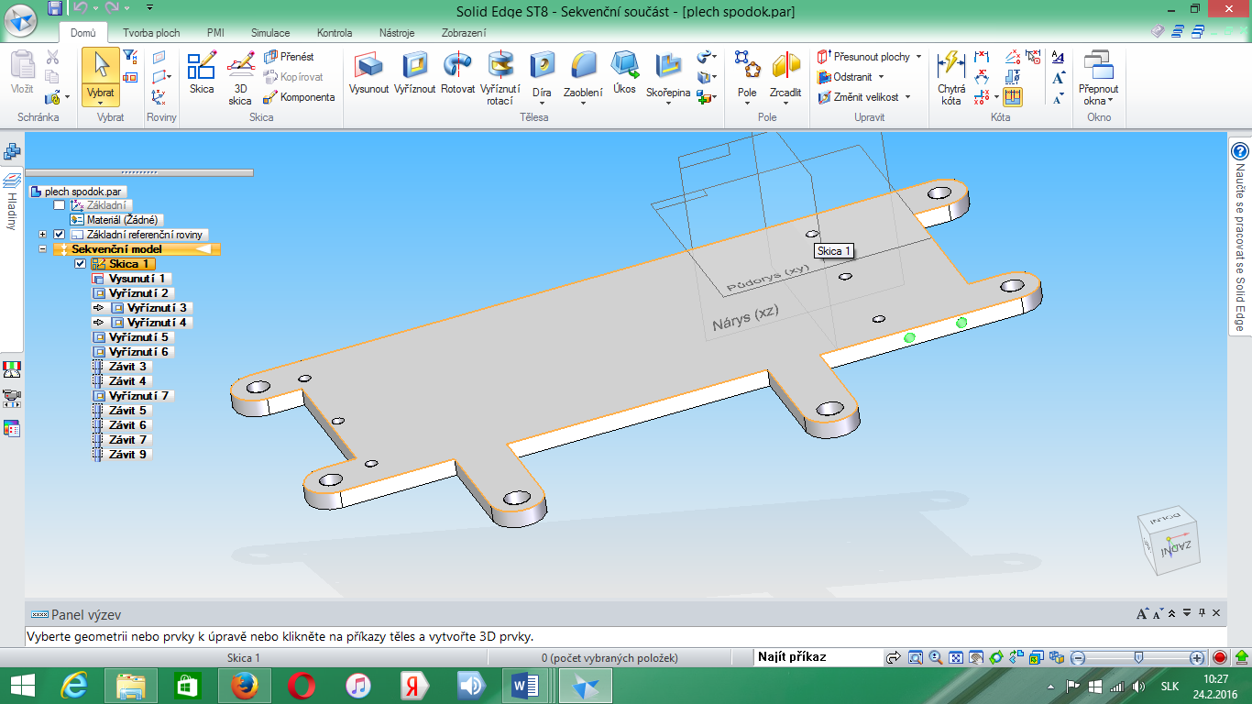Click the zoom slider plus button
This screenshot has height=704, width=1252.
click(1197, 658)
